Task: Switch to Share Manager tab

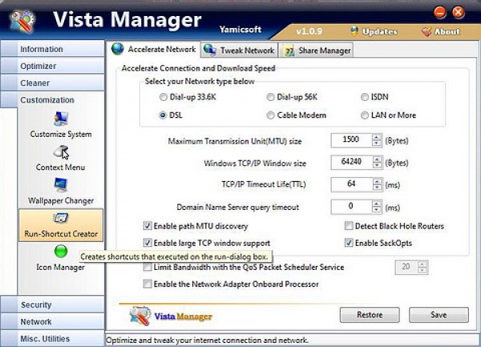Action: pos(316,50)
